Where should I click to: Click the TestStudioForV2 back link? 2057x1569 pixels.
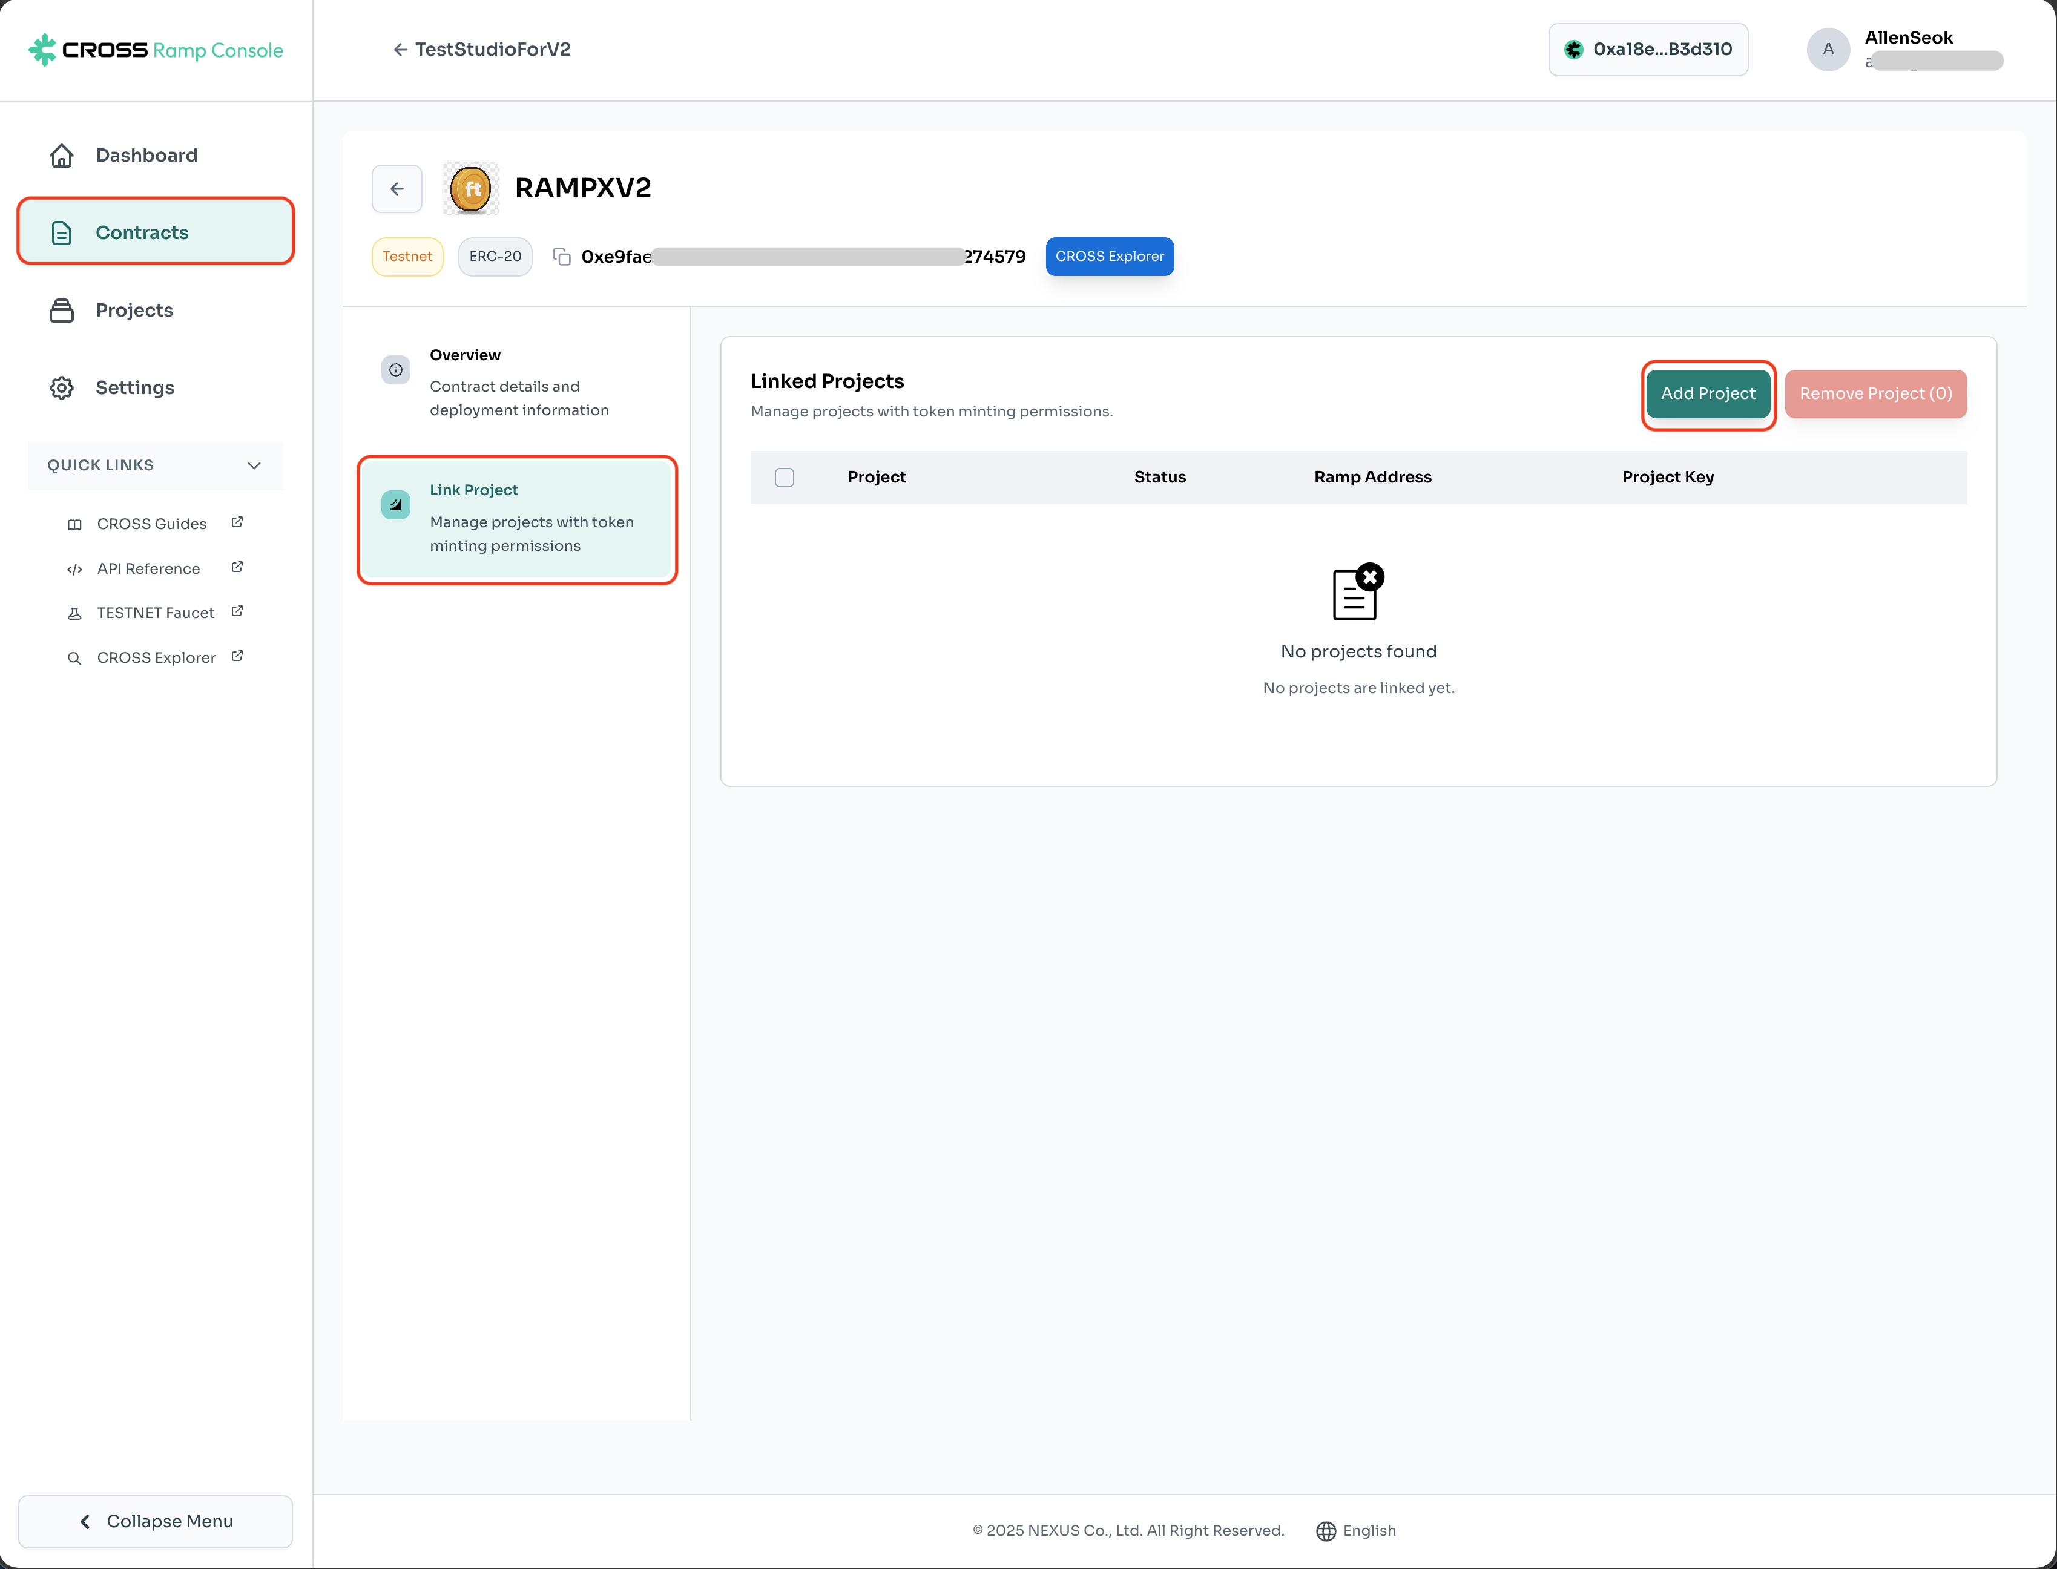click(481, 50)
